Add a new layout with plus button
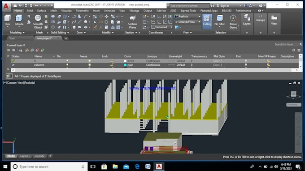This screenshot has height=171, width=305. (x=50, y=156)
